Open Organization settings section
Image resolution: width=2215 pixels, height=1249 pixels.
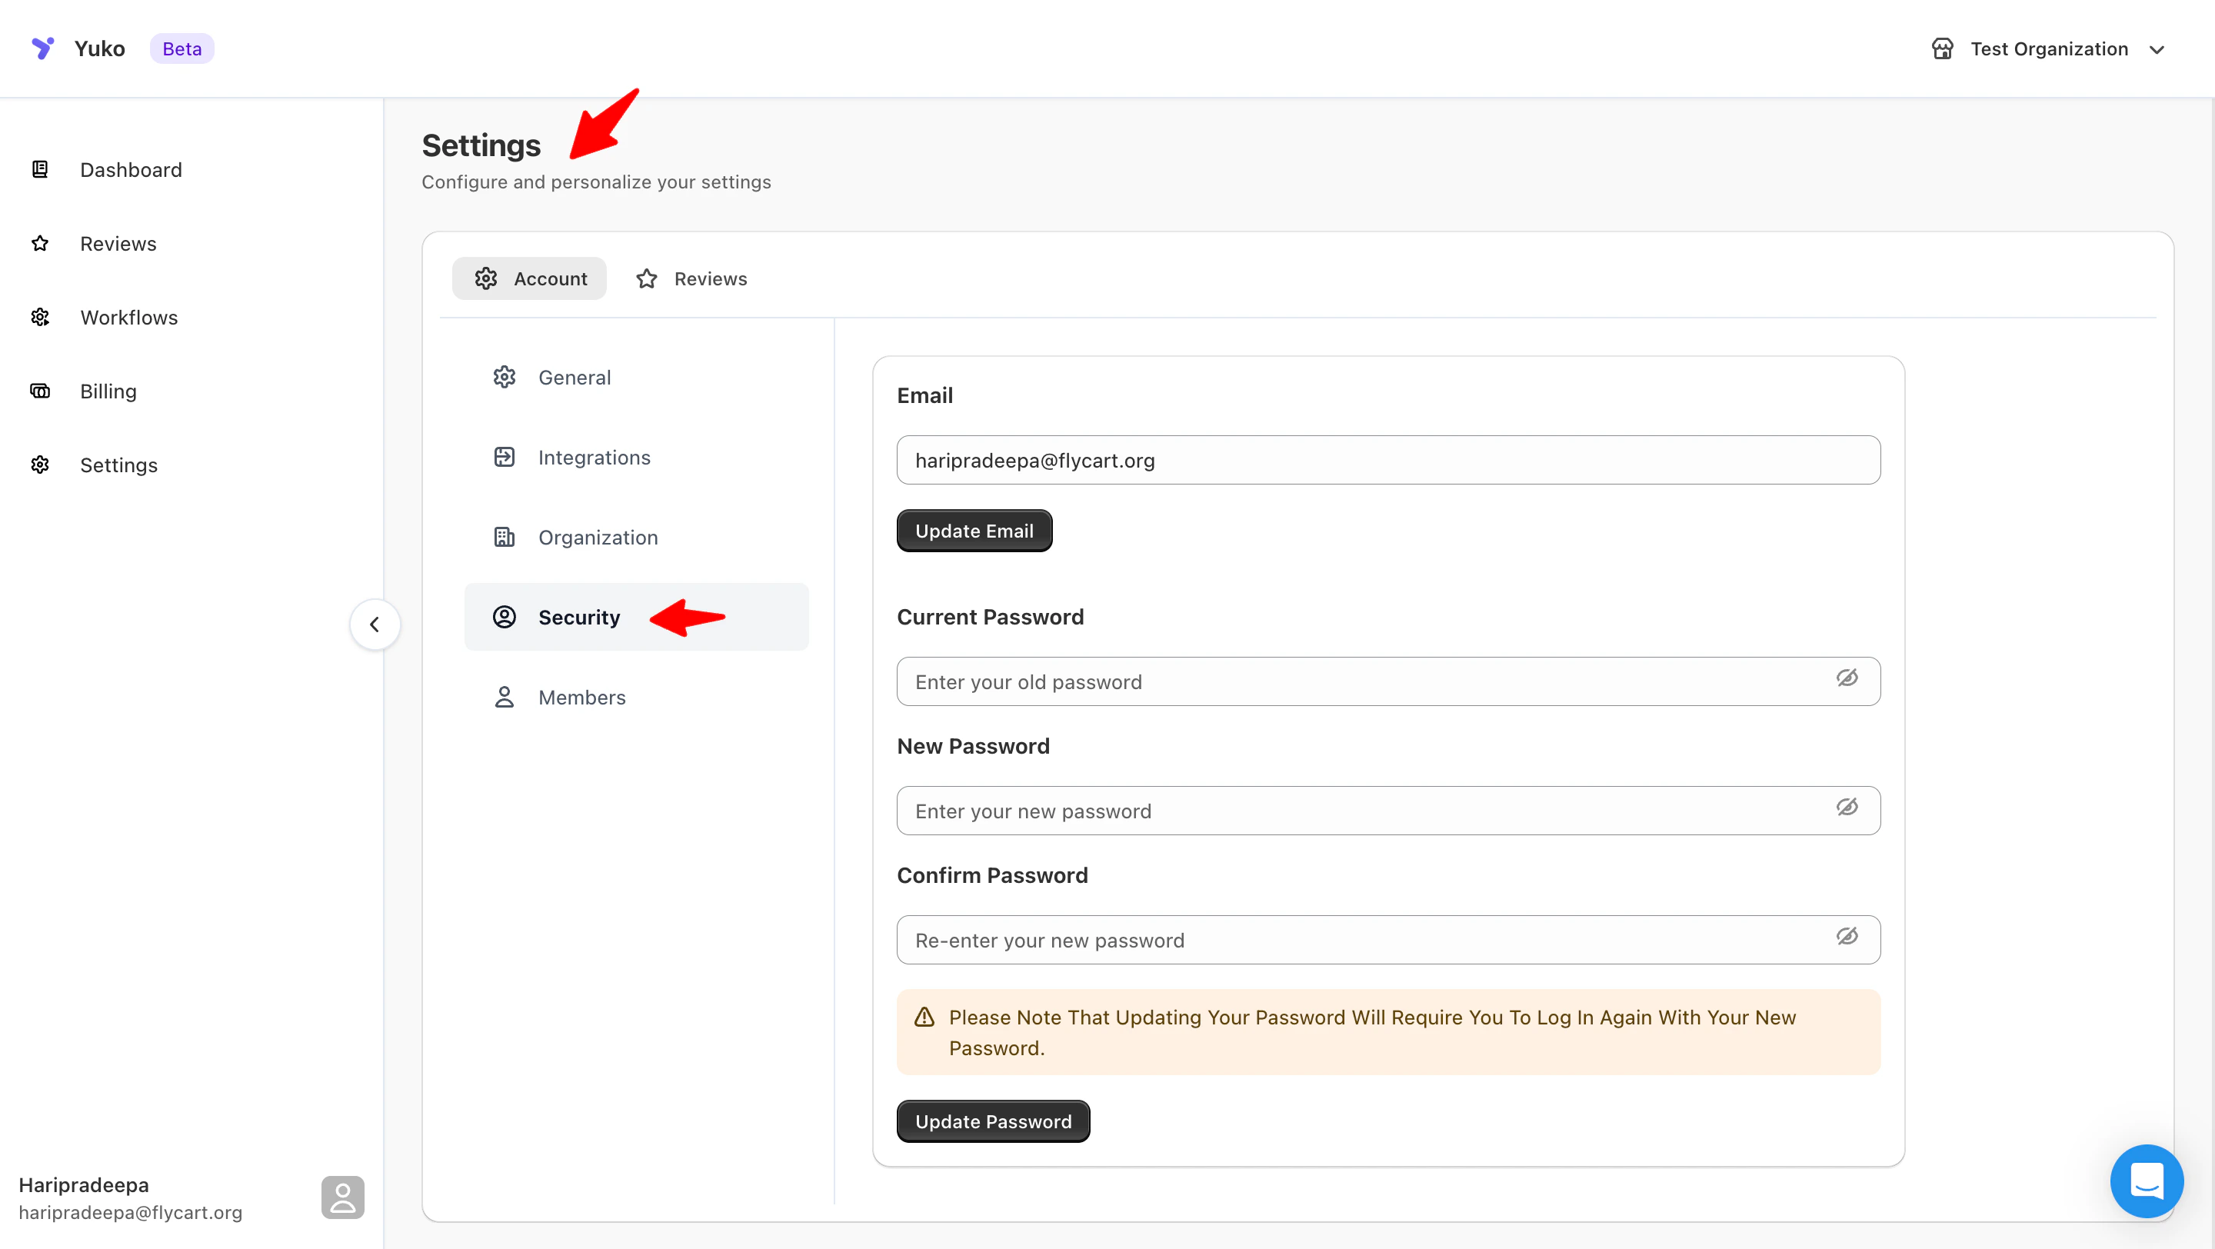click(598, 538)
